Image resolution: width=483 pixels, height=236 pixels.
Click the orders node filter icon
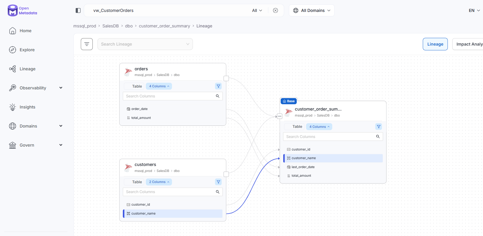coord(219,86)
